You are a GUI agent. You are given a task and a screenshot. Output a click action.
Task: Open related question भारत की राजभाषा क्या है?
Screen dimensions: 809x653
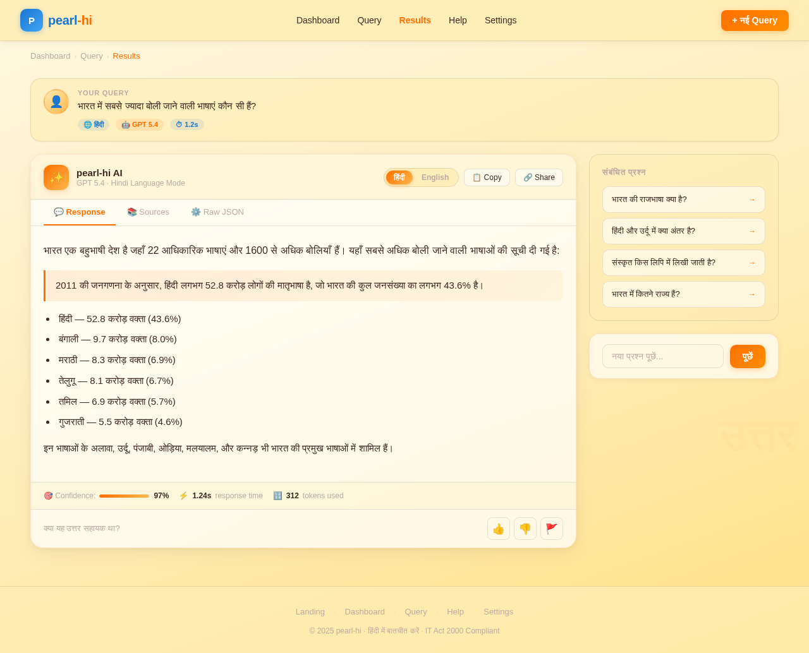684,200
